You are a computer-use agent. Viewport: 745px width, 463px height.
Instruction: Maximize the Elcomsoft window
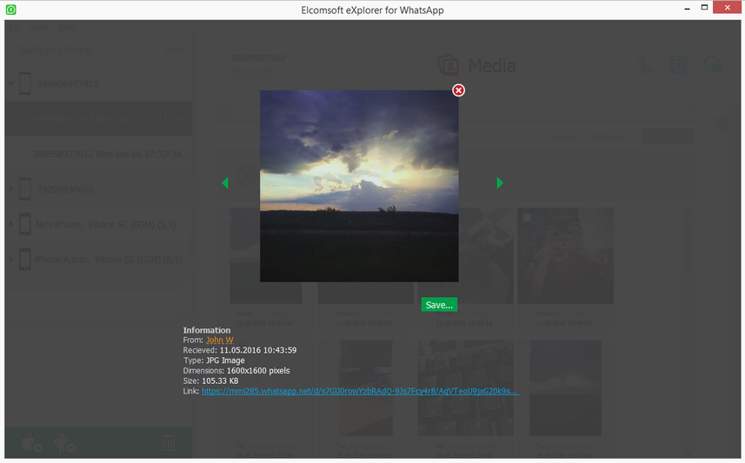click(x=705, y=8)
